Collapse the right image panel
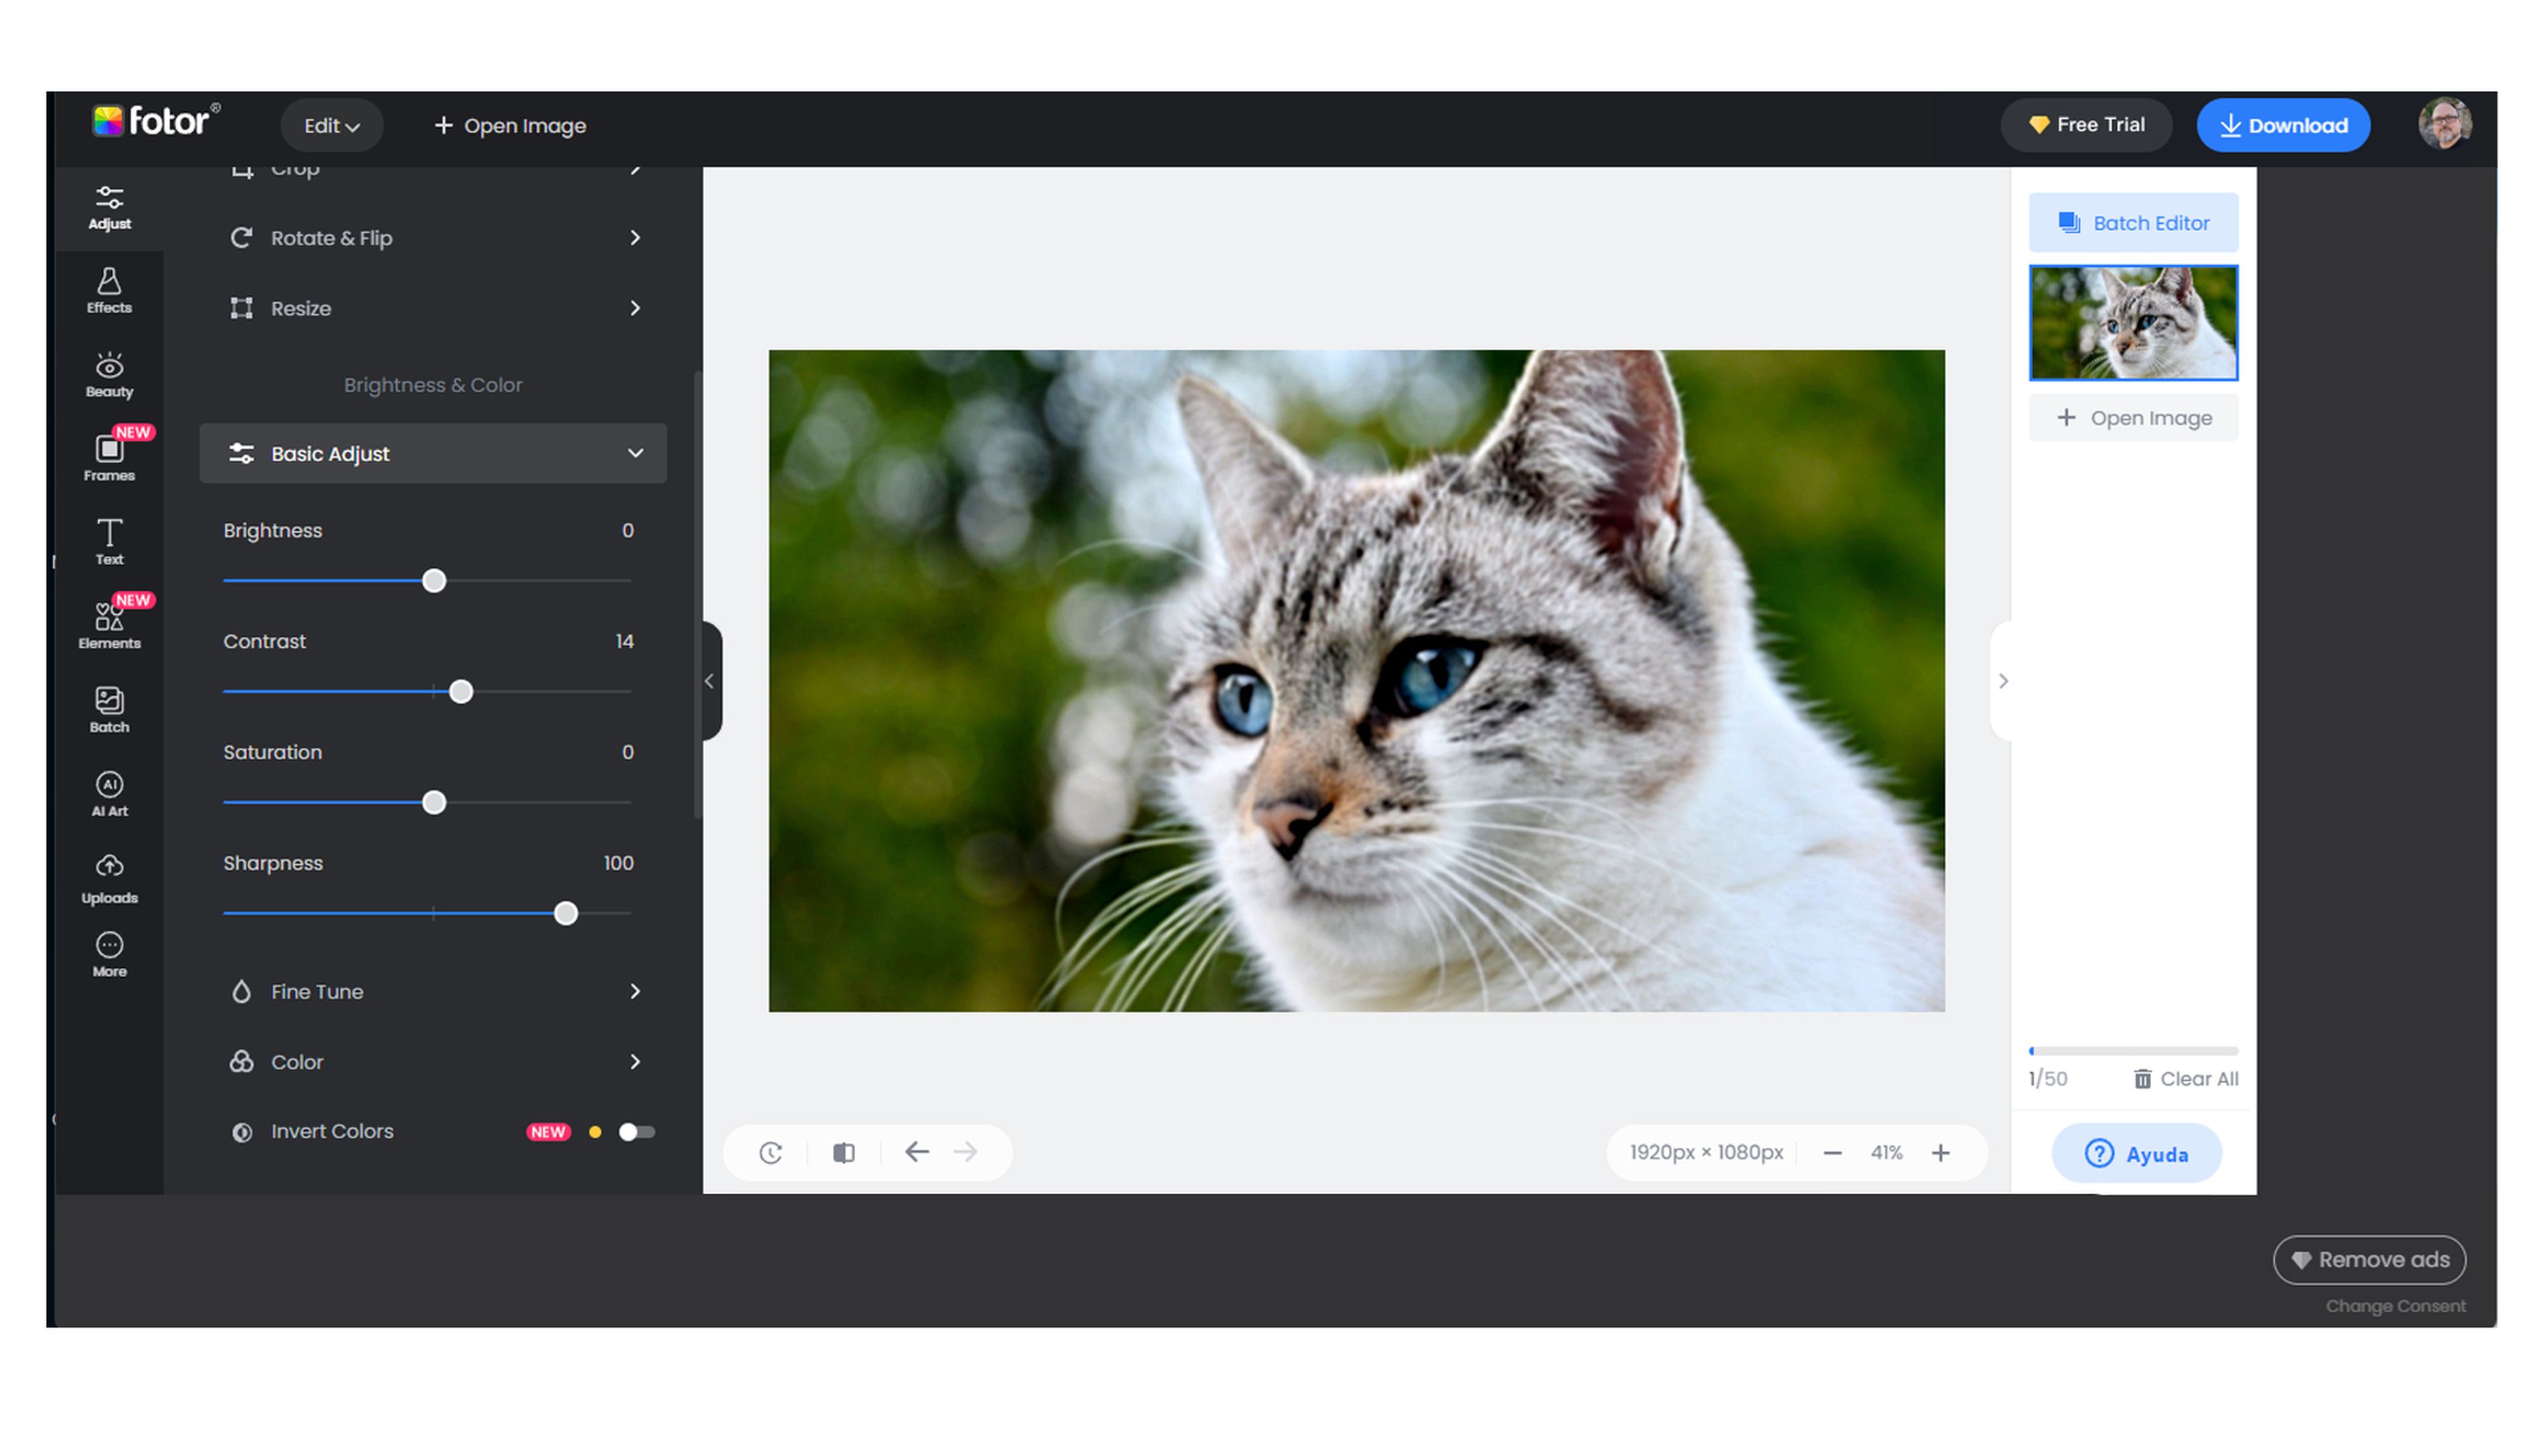 (2002, 680)
